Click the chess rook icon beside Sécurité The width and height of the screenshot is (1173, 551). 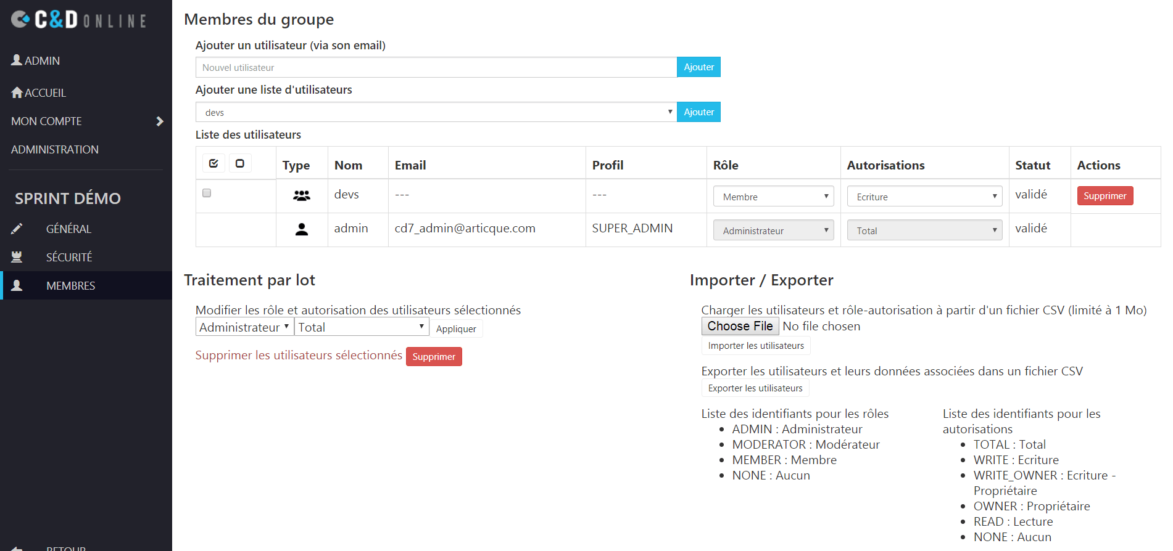17,257
